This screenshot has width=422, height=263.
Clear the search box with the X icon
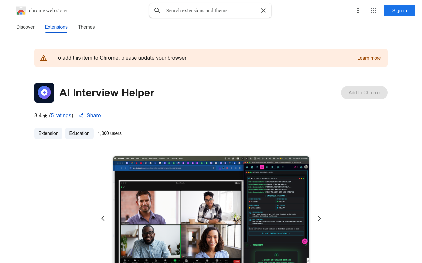click(263, 11)
